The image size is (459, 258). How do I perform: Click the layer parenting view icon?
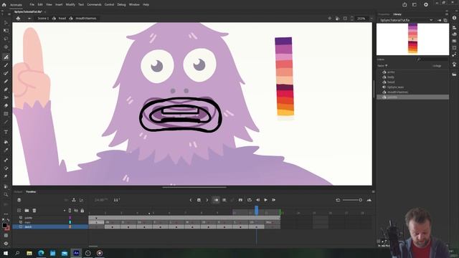(74, 200)
